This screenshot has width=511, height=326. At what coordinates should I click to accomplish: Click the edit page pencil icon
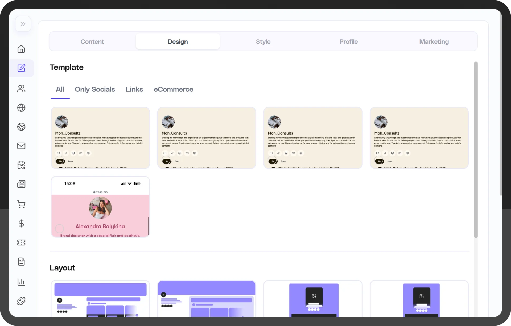coord(21,68)
